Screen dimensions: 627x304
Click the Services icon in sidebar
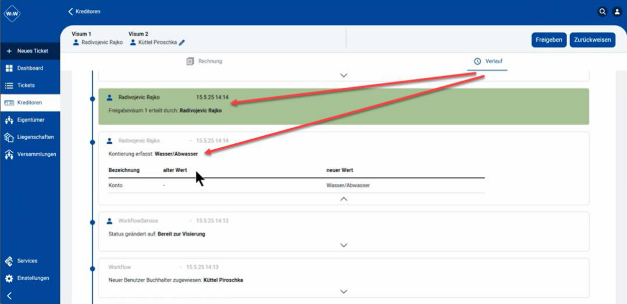(9, 261)
